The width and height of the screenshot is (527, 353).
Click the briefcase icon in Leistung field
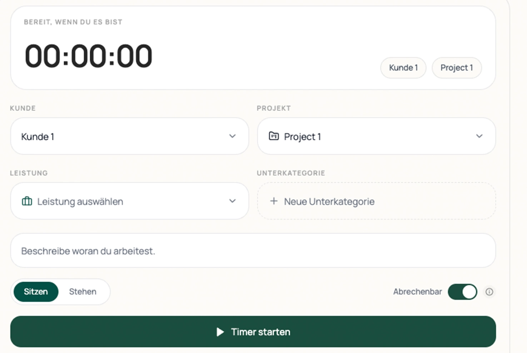click(x=27, y=201)
